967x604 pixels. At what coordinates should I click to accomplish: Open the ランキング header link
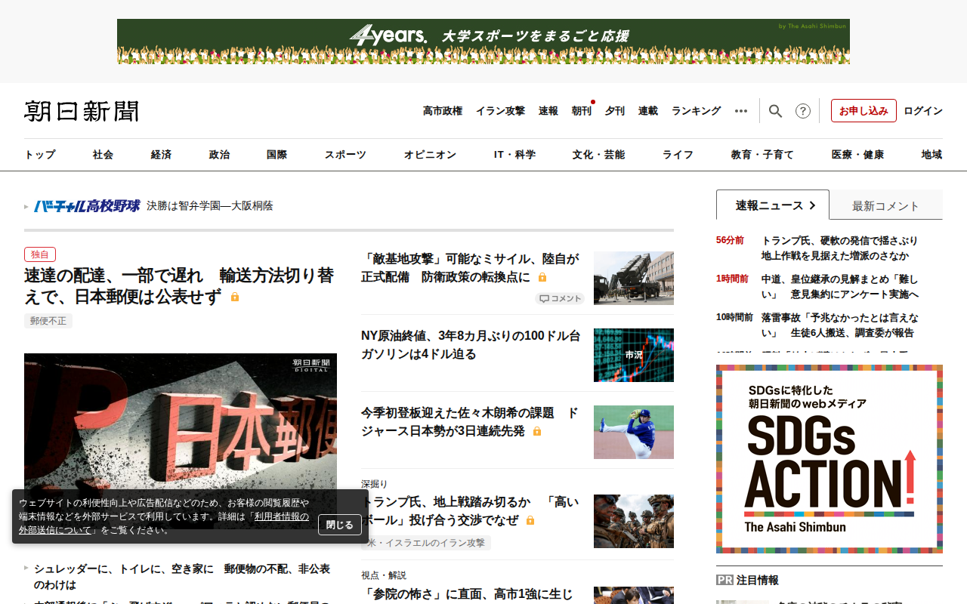point(696,111)
